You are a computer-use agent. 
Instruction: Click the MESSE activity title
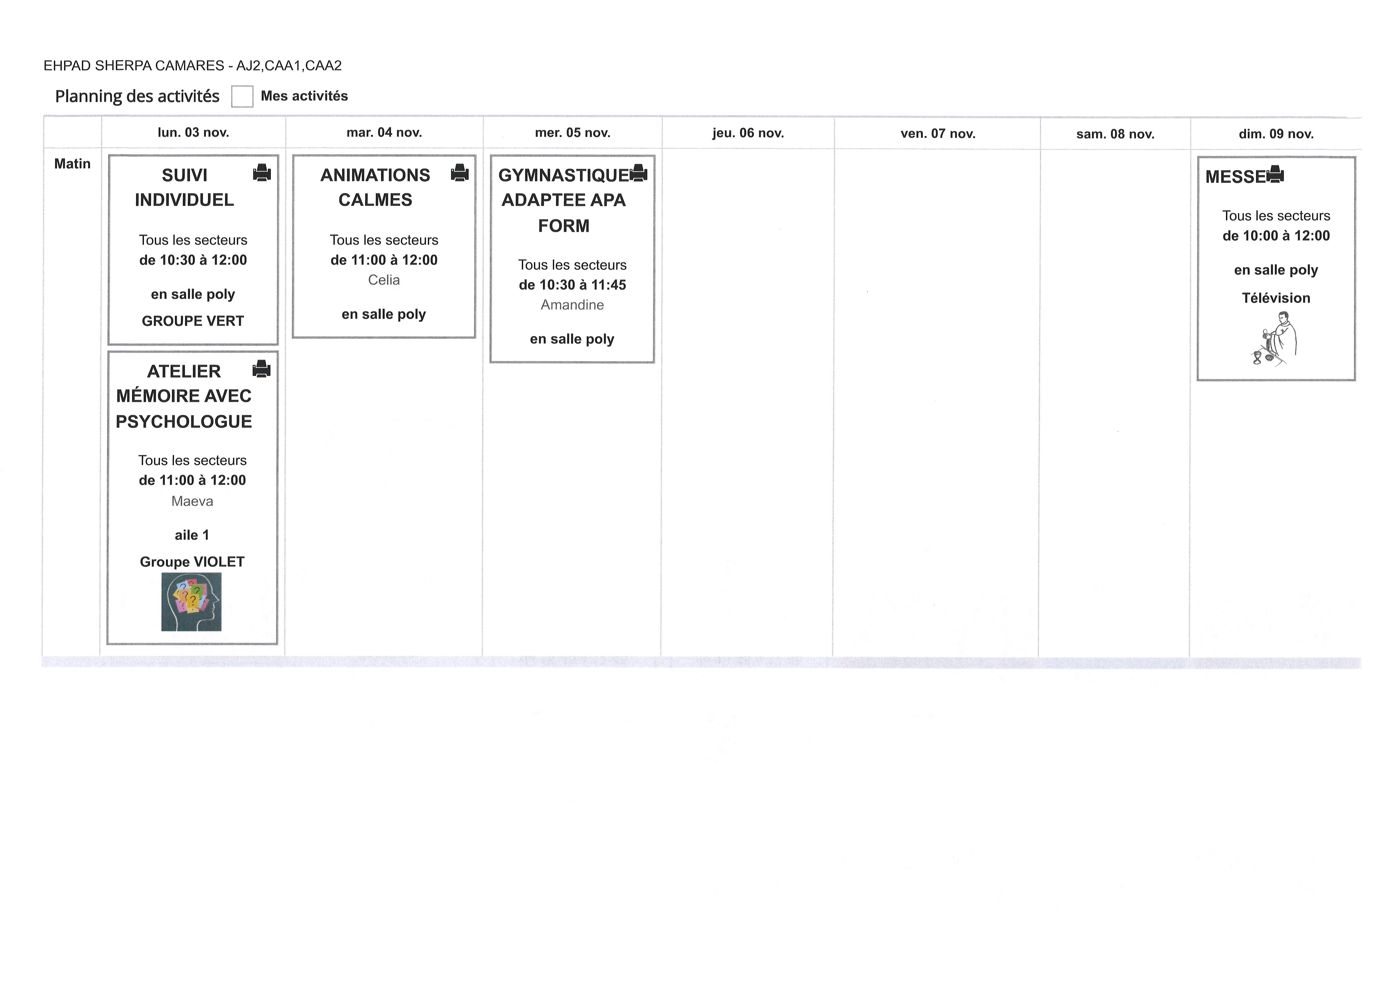1235,177
